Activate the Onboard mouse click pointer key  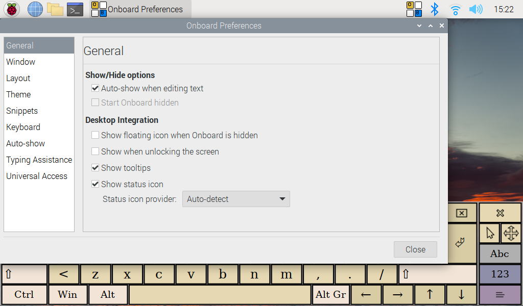490,233
